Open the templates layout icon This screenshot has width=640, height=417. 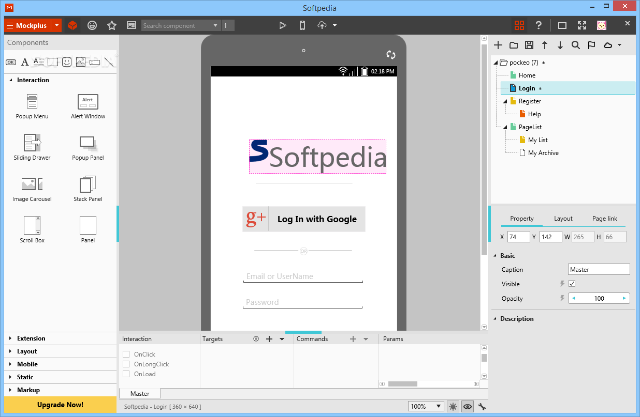pyautogui.click(x=132, y=25)
